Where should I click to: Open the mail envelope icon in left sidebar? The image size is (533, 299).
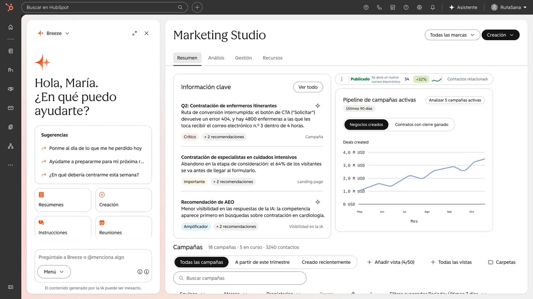point(10,108)
